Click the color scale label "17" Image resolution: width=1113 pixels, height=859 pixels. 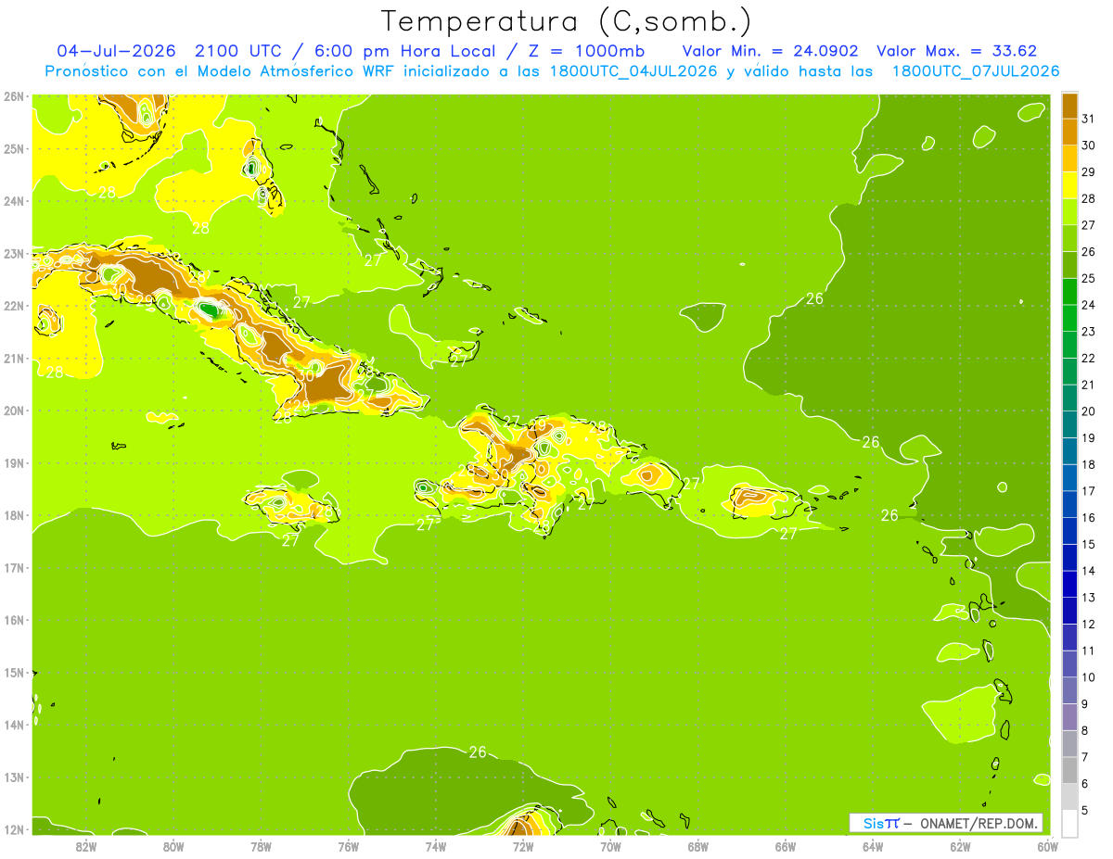tap(1088, 490)
